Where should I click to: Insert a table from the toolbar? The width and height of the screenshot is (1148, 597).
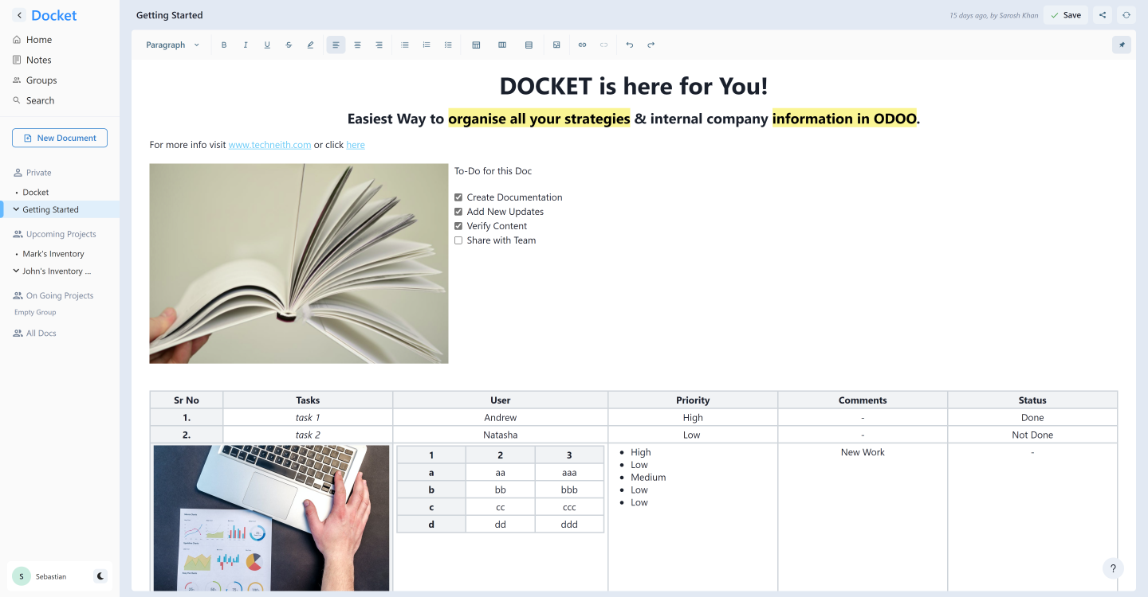click(x=476, y=45)
